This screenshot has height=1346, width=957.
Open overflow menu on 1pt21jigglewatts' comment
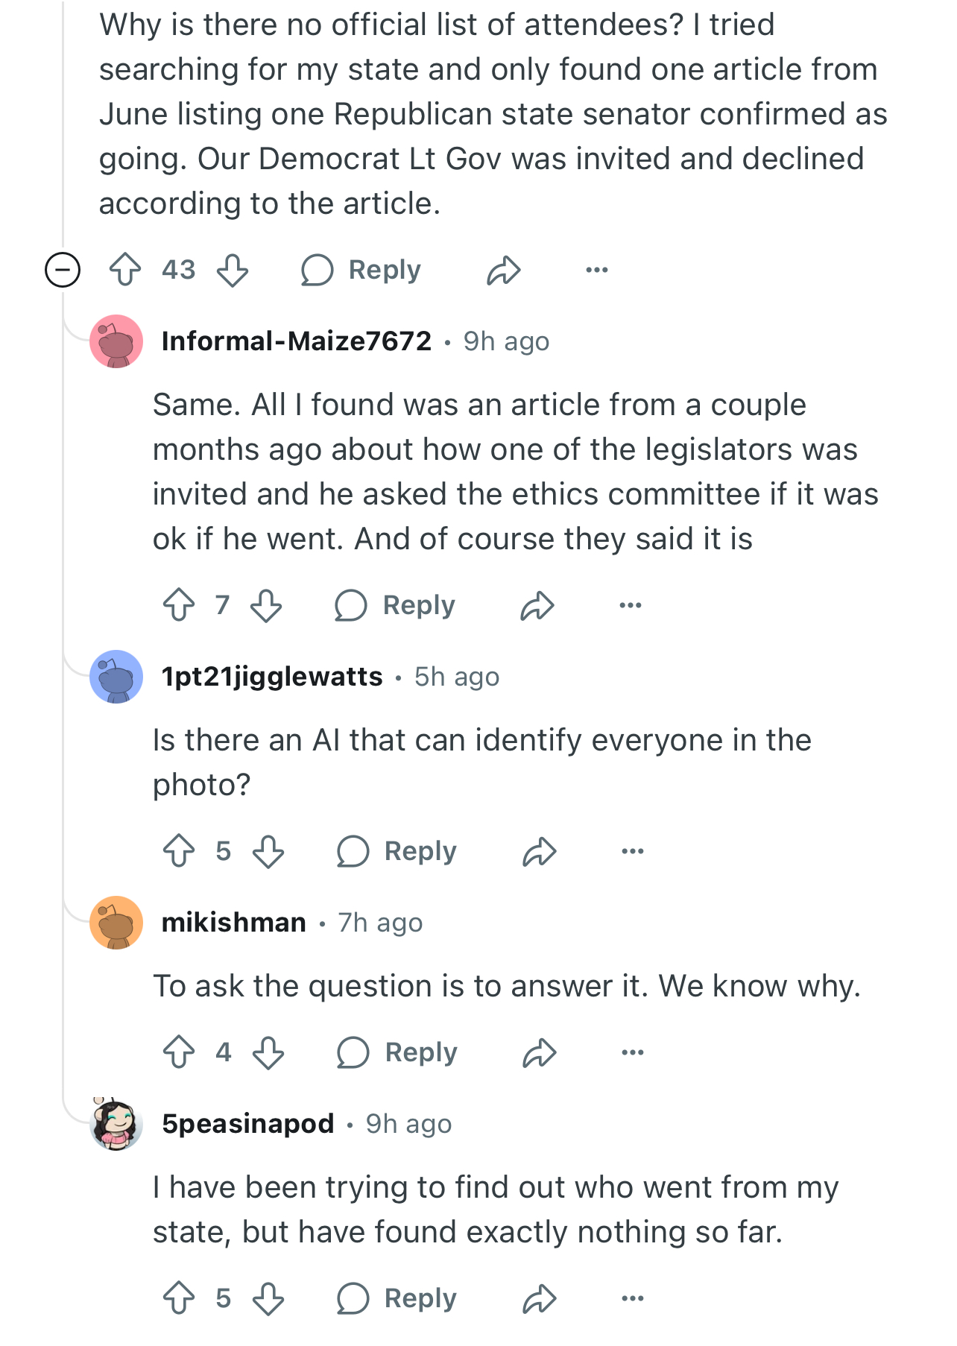tap(632, 851)
